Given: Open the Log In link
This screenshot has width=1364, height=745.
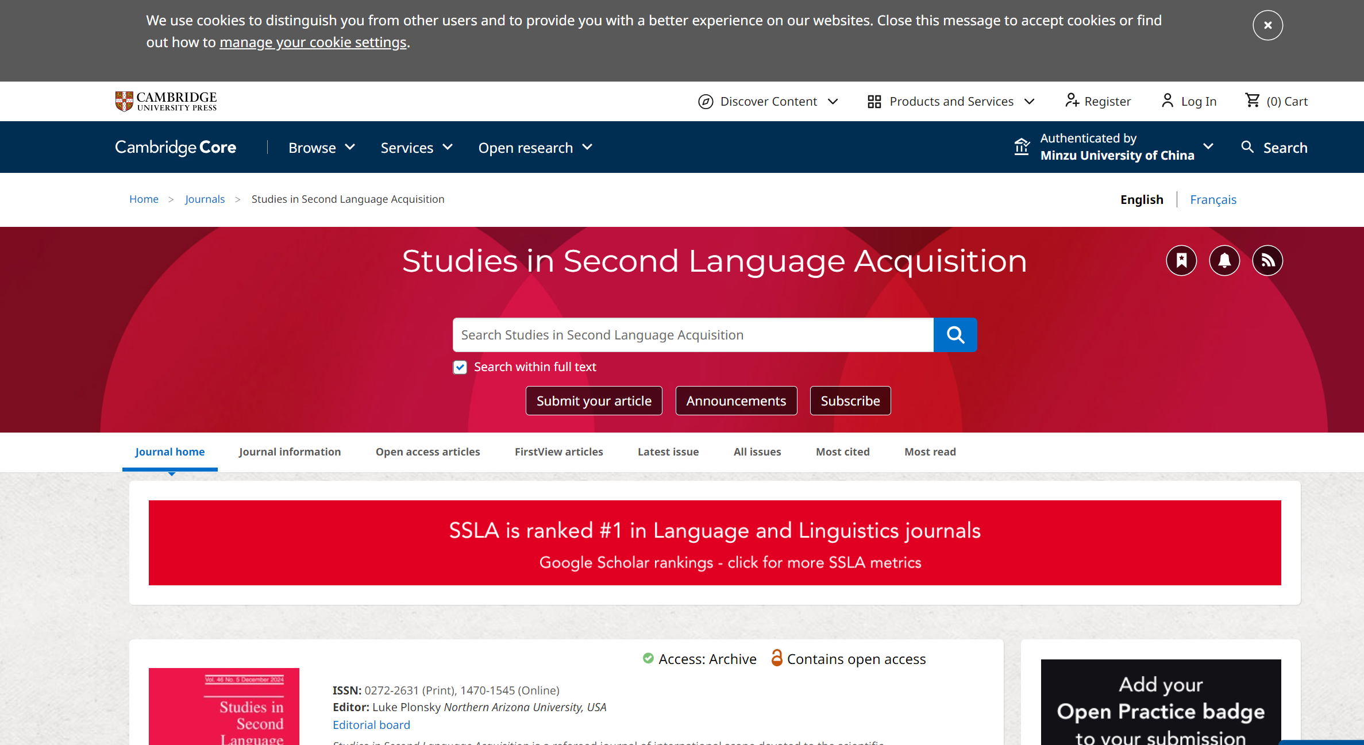Looking at the screenshot, I should (1199, 102).
